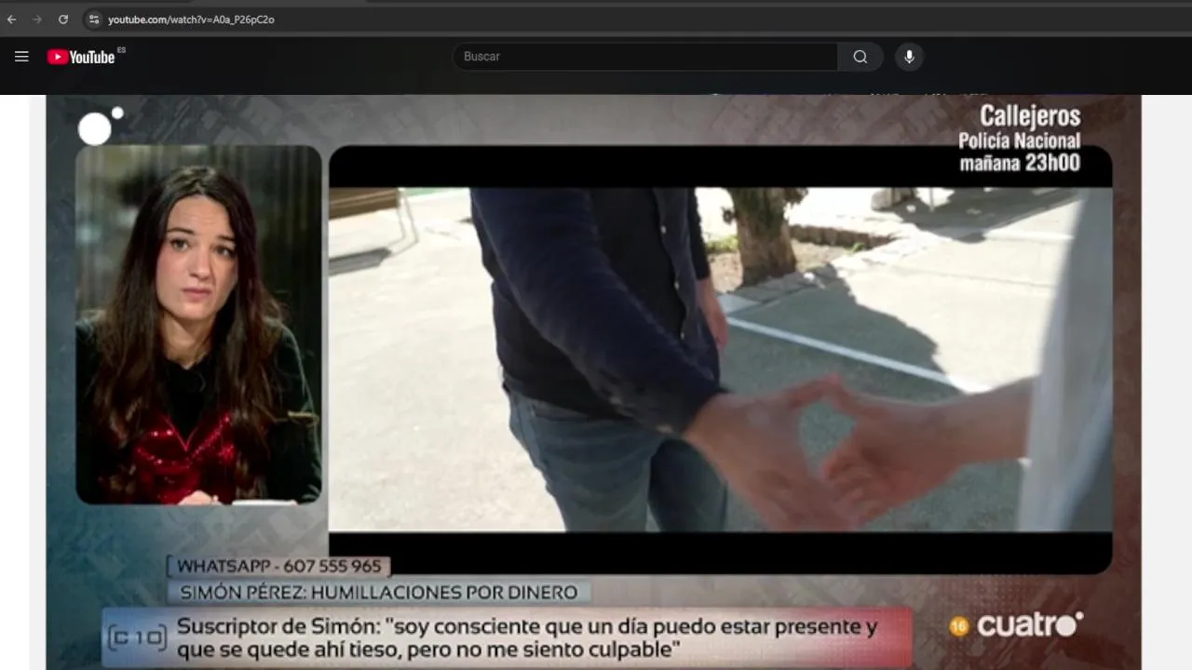Viewport: 1192px width, 670px height.
Task: Submit search with the magnifying glass button
Action: tap(860, 57)
